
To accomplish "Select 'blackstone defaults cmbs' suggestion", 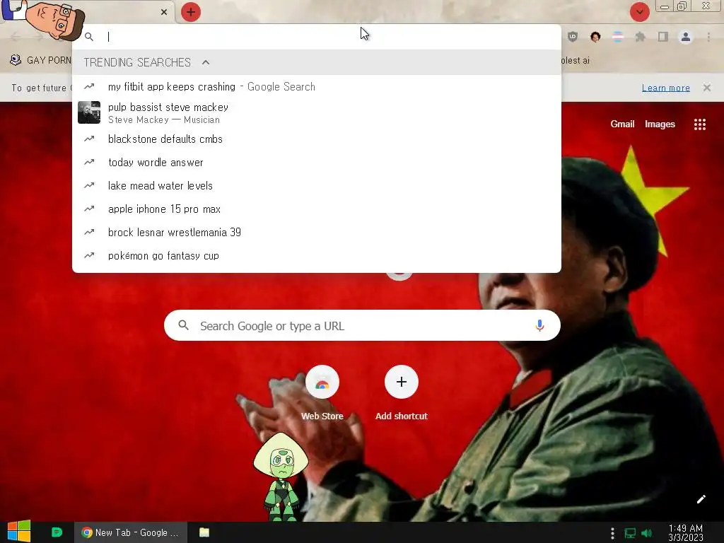I will [317, 139].
